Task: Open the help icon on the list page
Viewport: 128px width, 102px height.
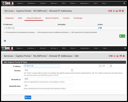Action: pyautogui.click(x=123, y=11)
